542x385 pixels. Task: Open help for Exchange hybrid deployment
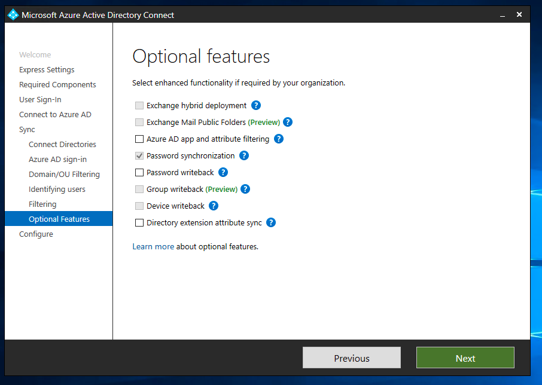256,105
